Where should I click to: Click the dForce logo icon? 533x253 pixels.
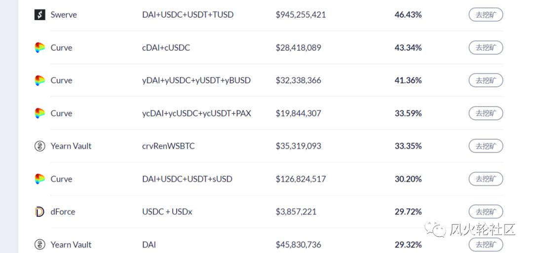pos(39,212)
